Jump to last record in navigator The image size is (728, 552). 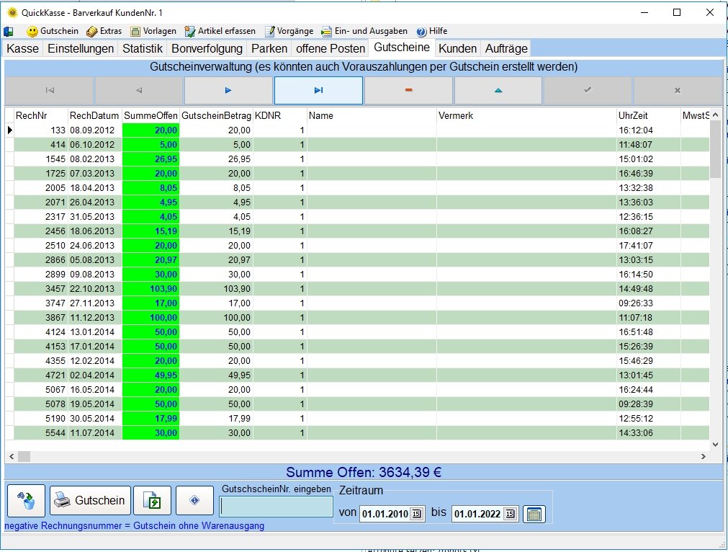318,91
